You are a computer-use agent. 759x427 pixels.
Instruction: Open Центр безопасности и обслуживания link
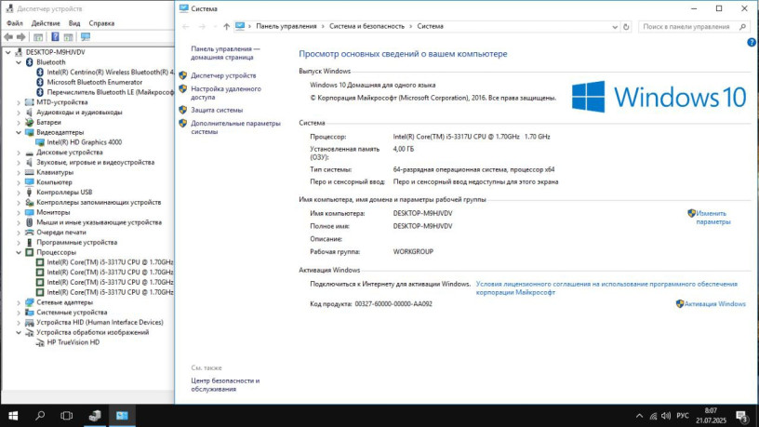click(225, 385)
